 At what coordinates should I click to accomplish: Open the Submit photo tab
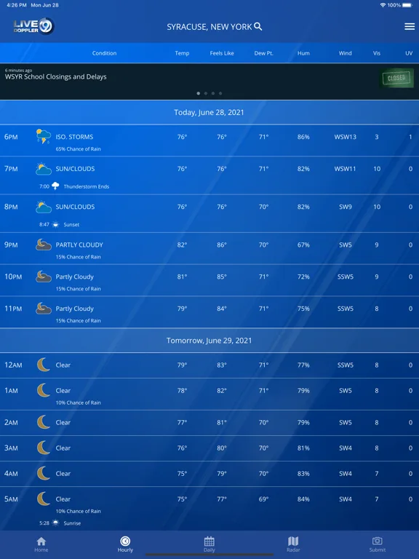tap(377, 544)
